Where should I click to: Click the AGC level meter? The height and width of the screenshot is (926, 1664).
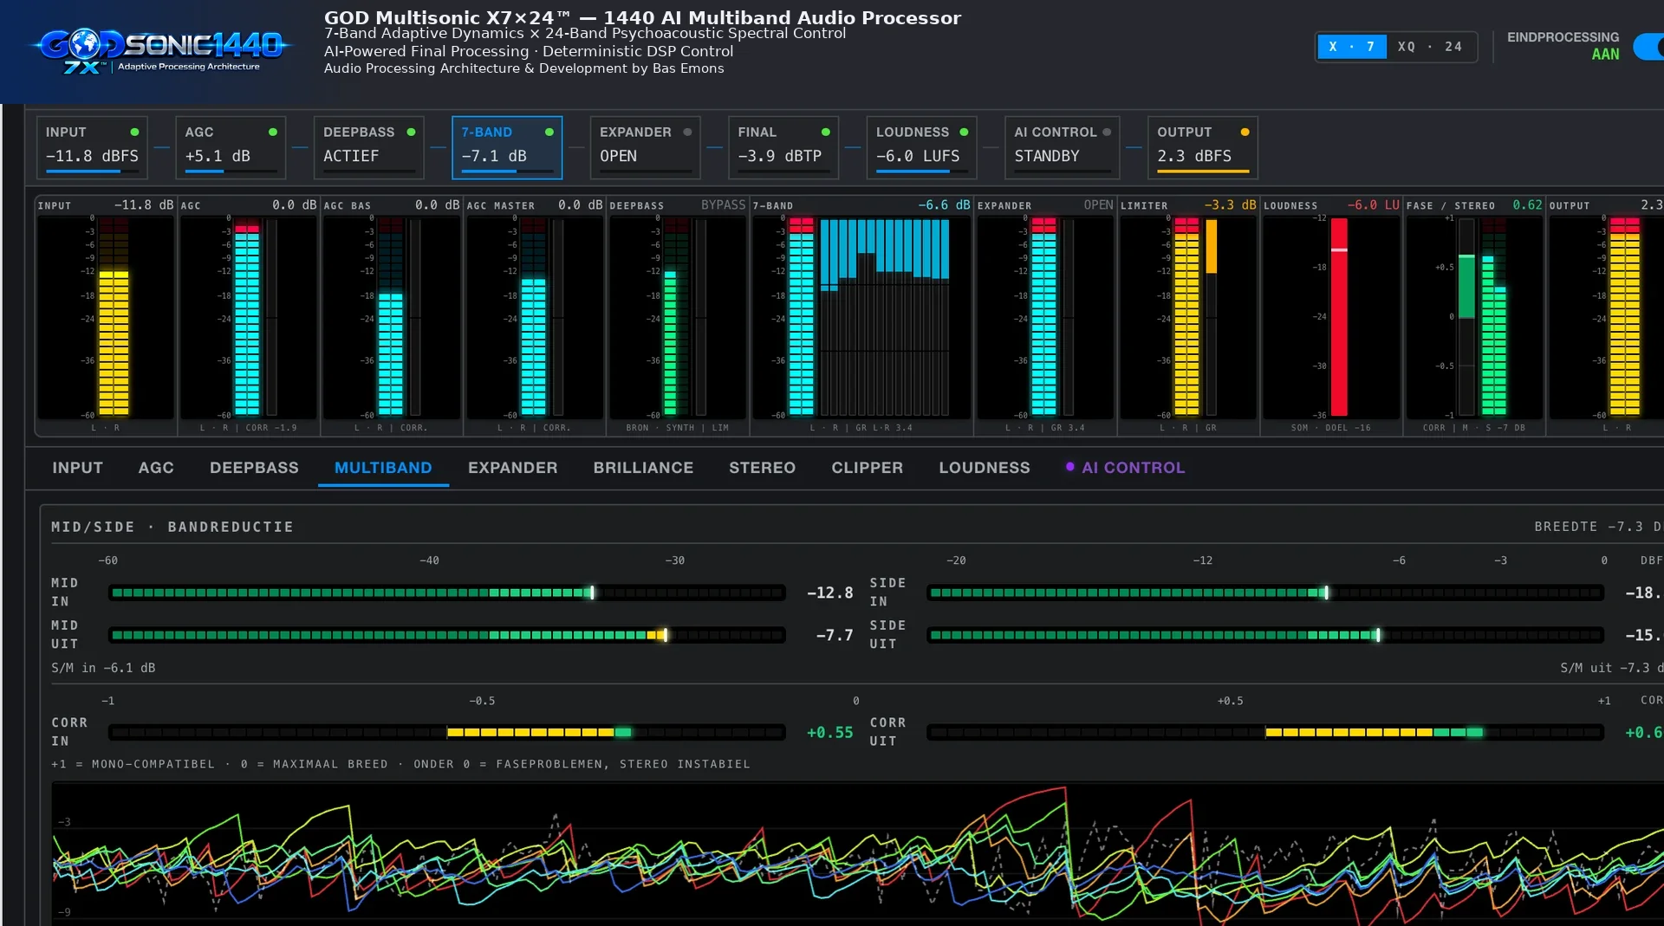247,317
